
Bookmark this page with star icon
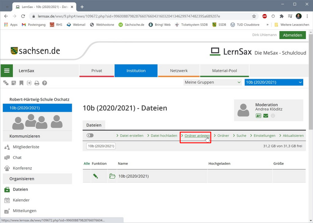click(254, 16)
